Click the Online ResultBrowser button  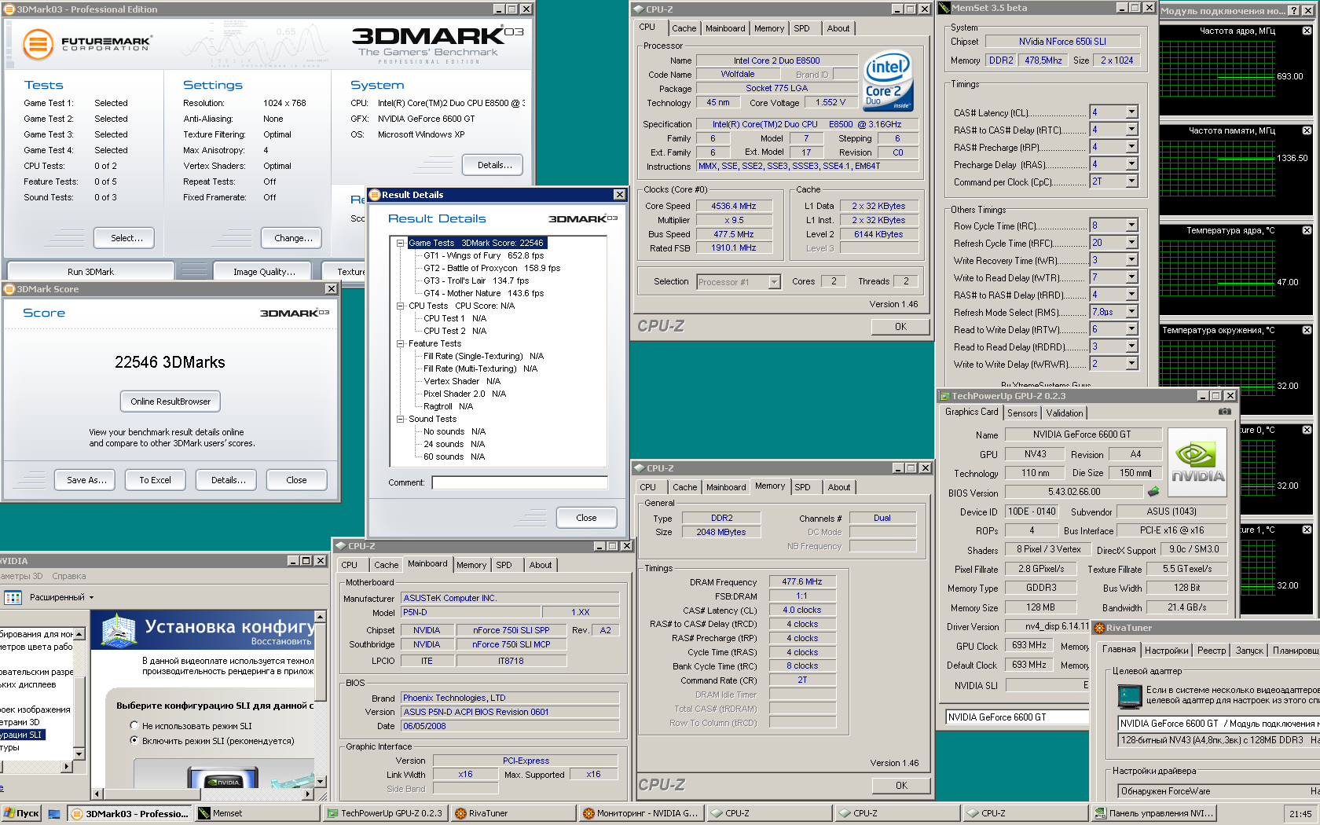(170, 401)
